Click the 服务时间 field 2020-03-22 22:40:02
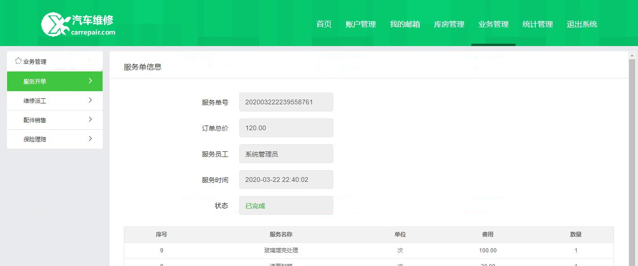The height and width of the screenshot is (266, 638). [x=286, y=180]
